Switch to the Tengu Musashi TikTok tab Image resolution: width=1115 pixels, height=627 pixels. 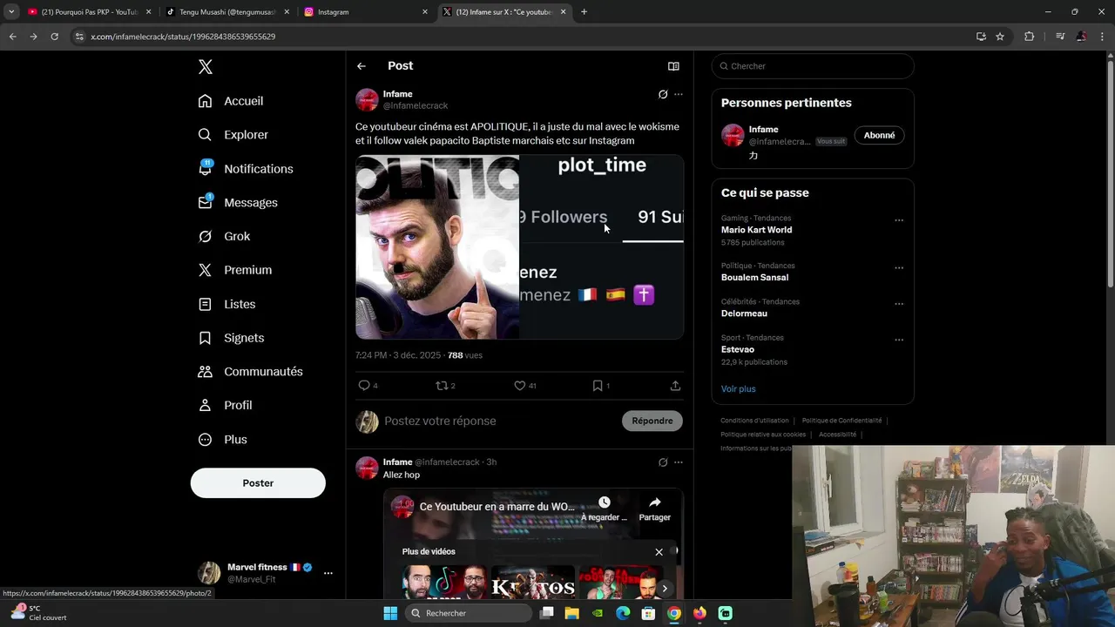point(227,12)
